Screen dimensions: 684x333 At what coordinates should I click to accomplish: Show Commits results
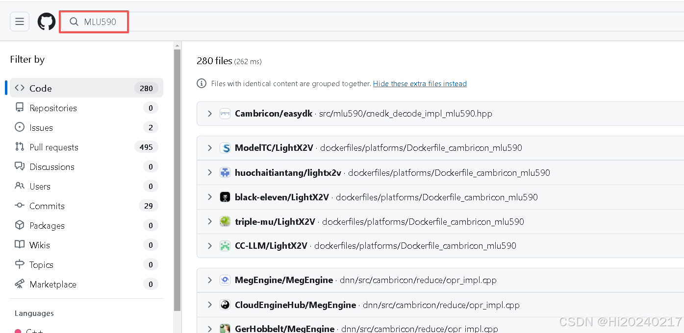86,206
